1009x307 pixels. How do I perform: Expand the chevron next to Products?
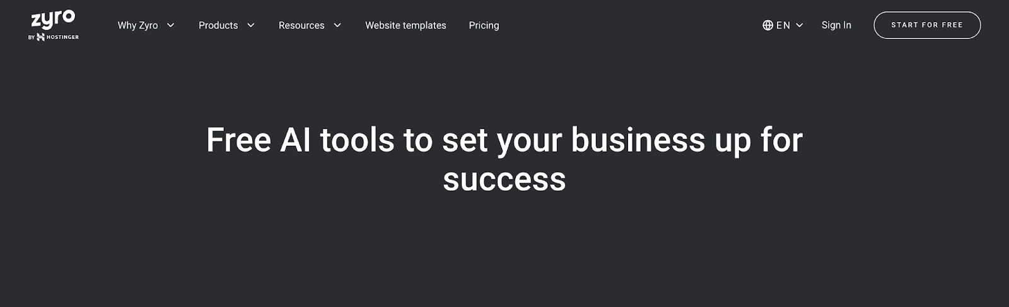tap(250, 25)
